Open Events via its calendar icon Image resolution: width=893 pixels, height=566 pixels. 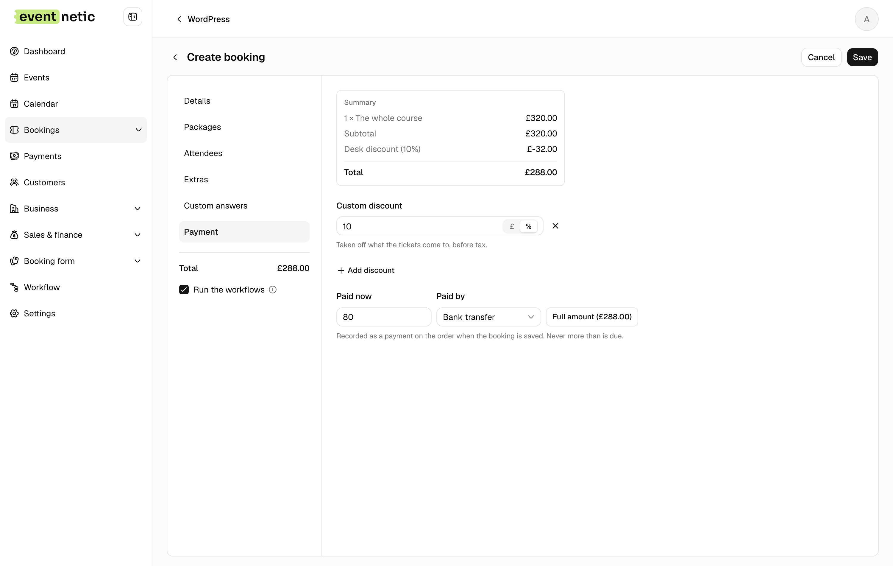(x=14, y=77)
